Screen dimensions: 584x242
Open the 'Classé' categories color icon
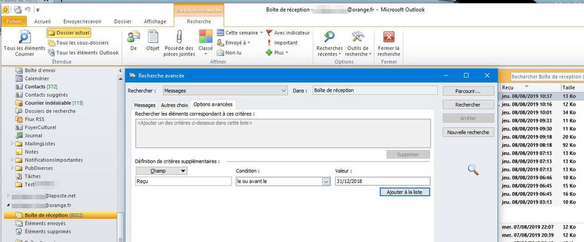[206, 37]
